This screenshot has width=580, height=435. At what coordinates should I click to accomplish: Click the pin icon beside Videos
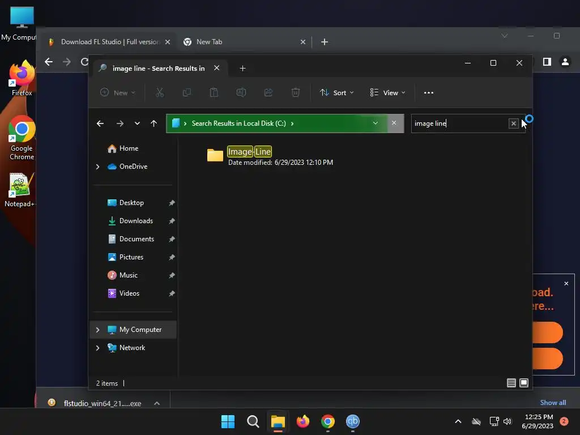point(172,293)
